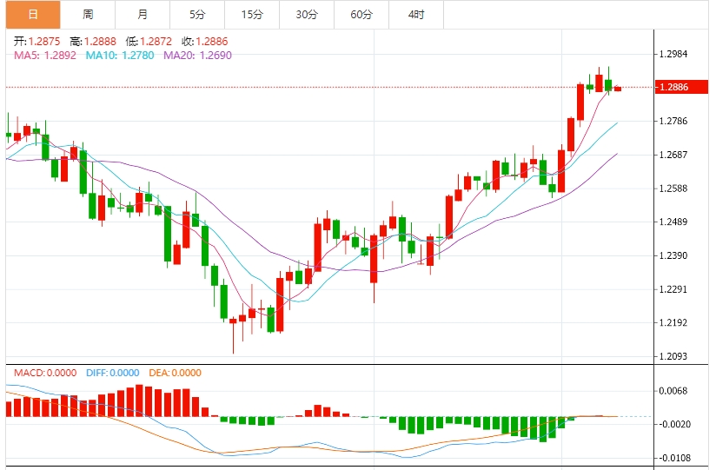Click the -0.0108 MACD axis label
The height and width of the screenshot is (470, 716).
point(674,458)
